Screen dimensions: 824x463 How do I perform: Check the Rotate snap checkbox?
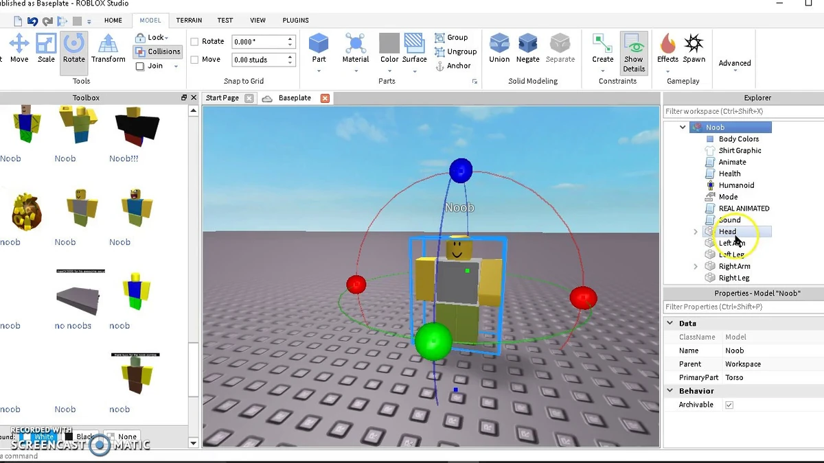(x=194, y=41)
